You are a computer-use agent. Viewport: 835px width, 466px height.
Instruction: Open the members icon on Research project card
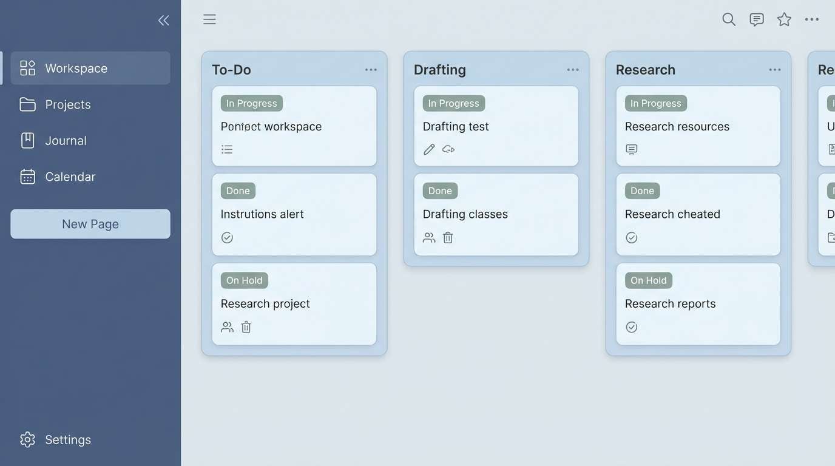click(x=227, y=326)
